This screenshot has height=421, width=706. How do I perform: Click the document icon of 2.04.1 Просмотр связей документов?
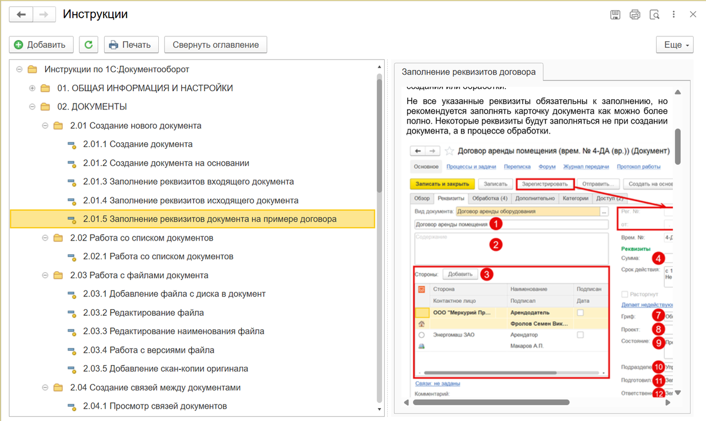71,406
